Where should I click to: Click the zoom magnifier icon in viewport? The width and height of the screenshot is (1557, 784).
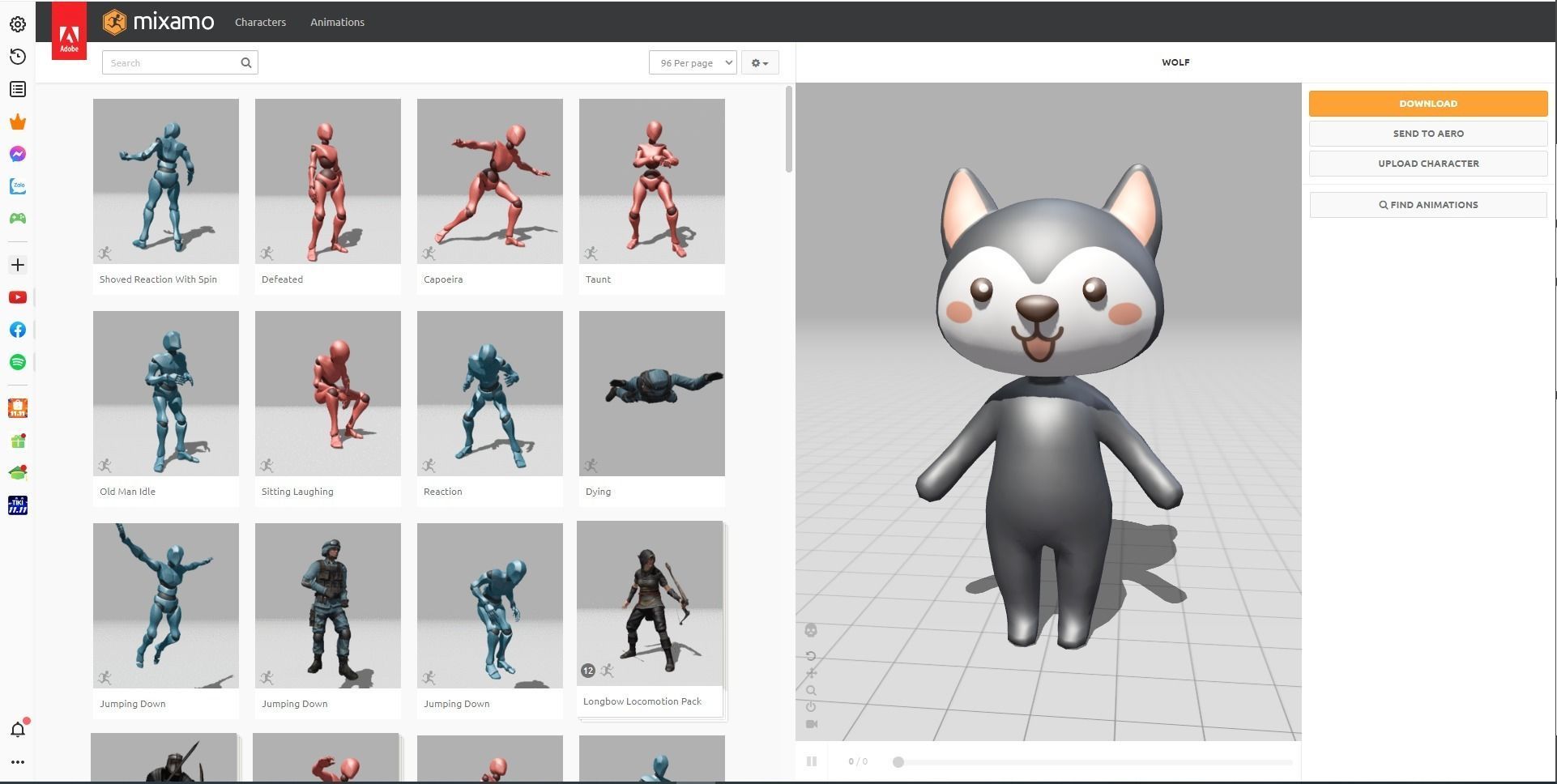tap(811, 691)
